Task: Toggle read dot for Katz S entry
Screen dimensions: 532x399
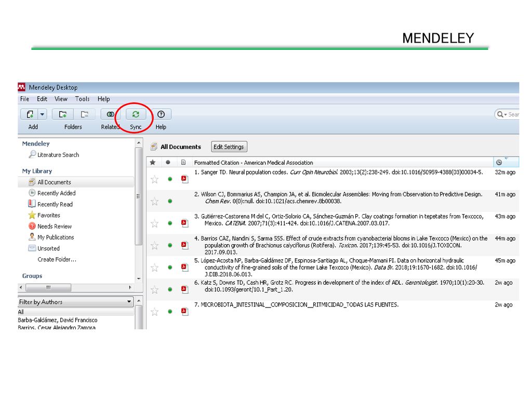Action: (170, 289)
